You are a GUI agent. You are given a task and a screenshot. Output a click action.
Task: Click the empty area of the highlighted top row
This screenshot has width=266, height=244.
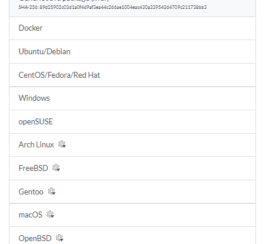pyautogui.click(x=231, y=8)
